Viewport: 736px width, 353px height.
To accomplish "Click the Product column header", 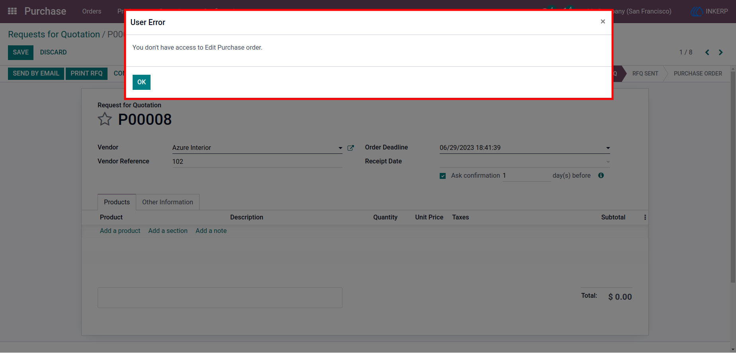I will pos(111,217).
